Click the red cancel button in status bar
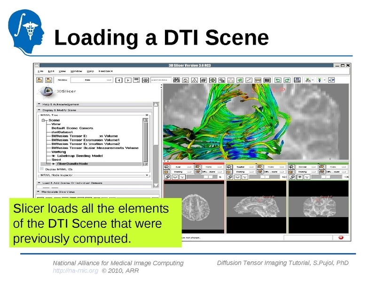The image size is (376, 282). click(340, 237)
